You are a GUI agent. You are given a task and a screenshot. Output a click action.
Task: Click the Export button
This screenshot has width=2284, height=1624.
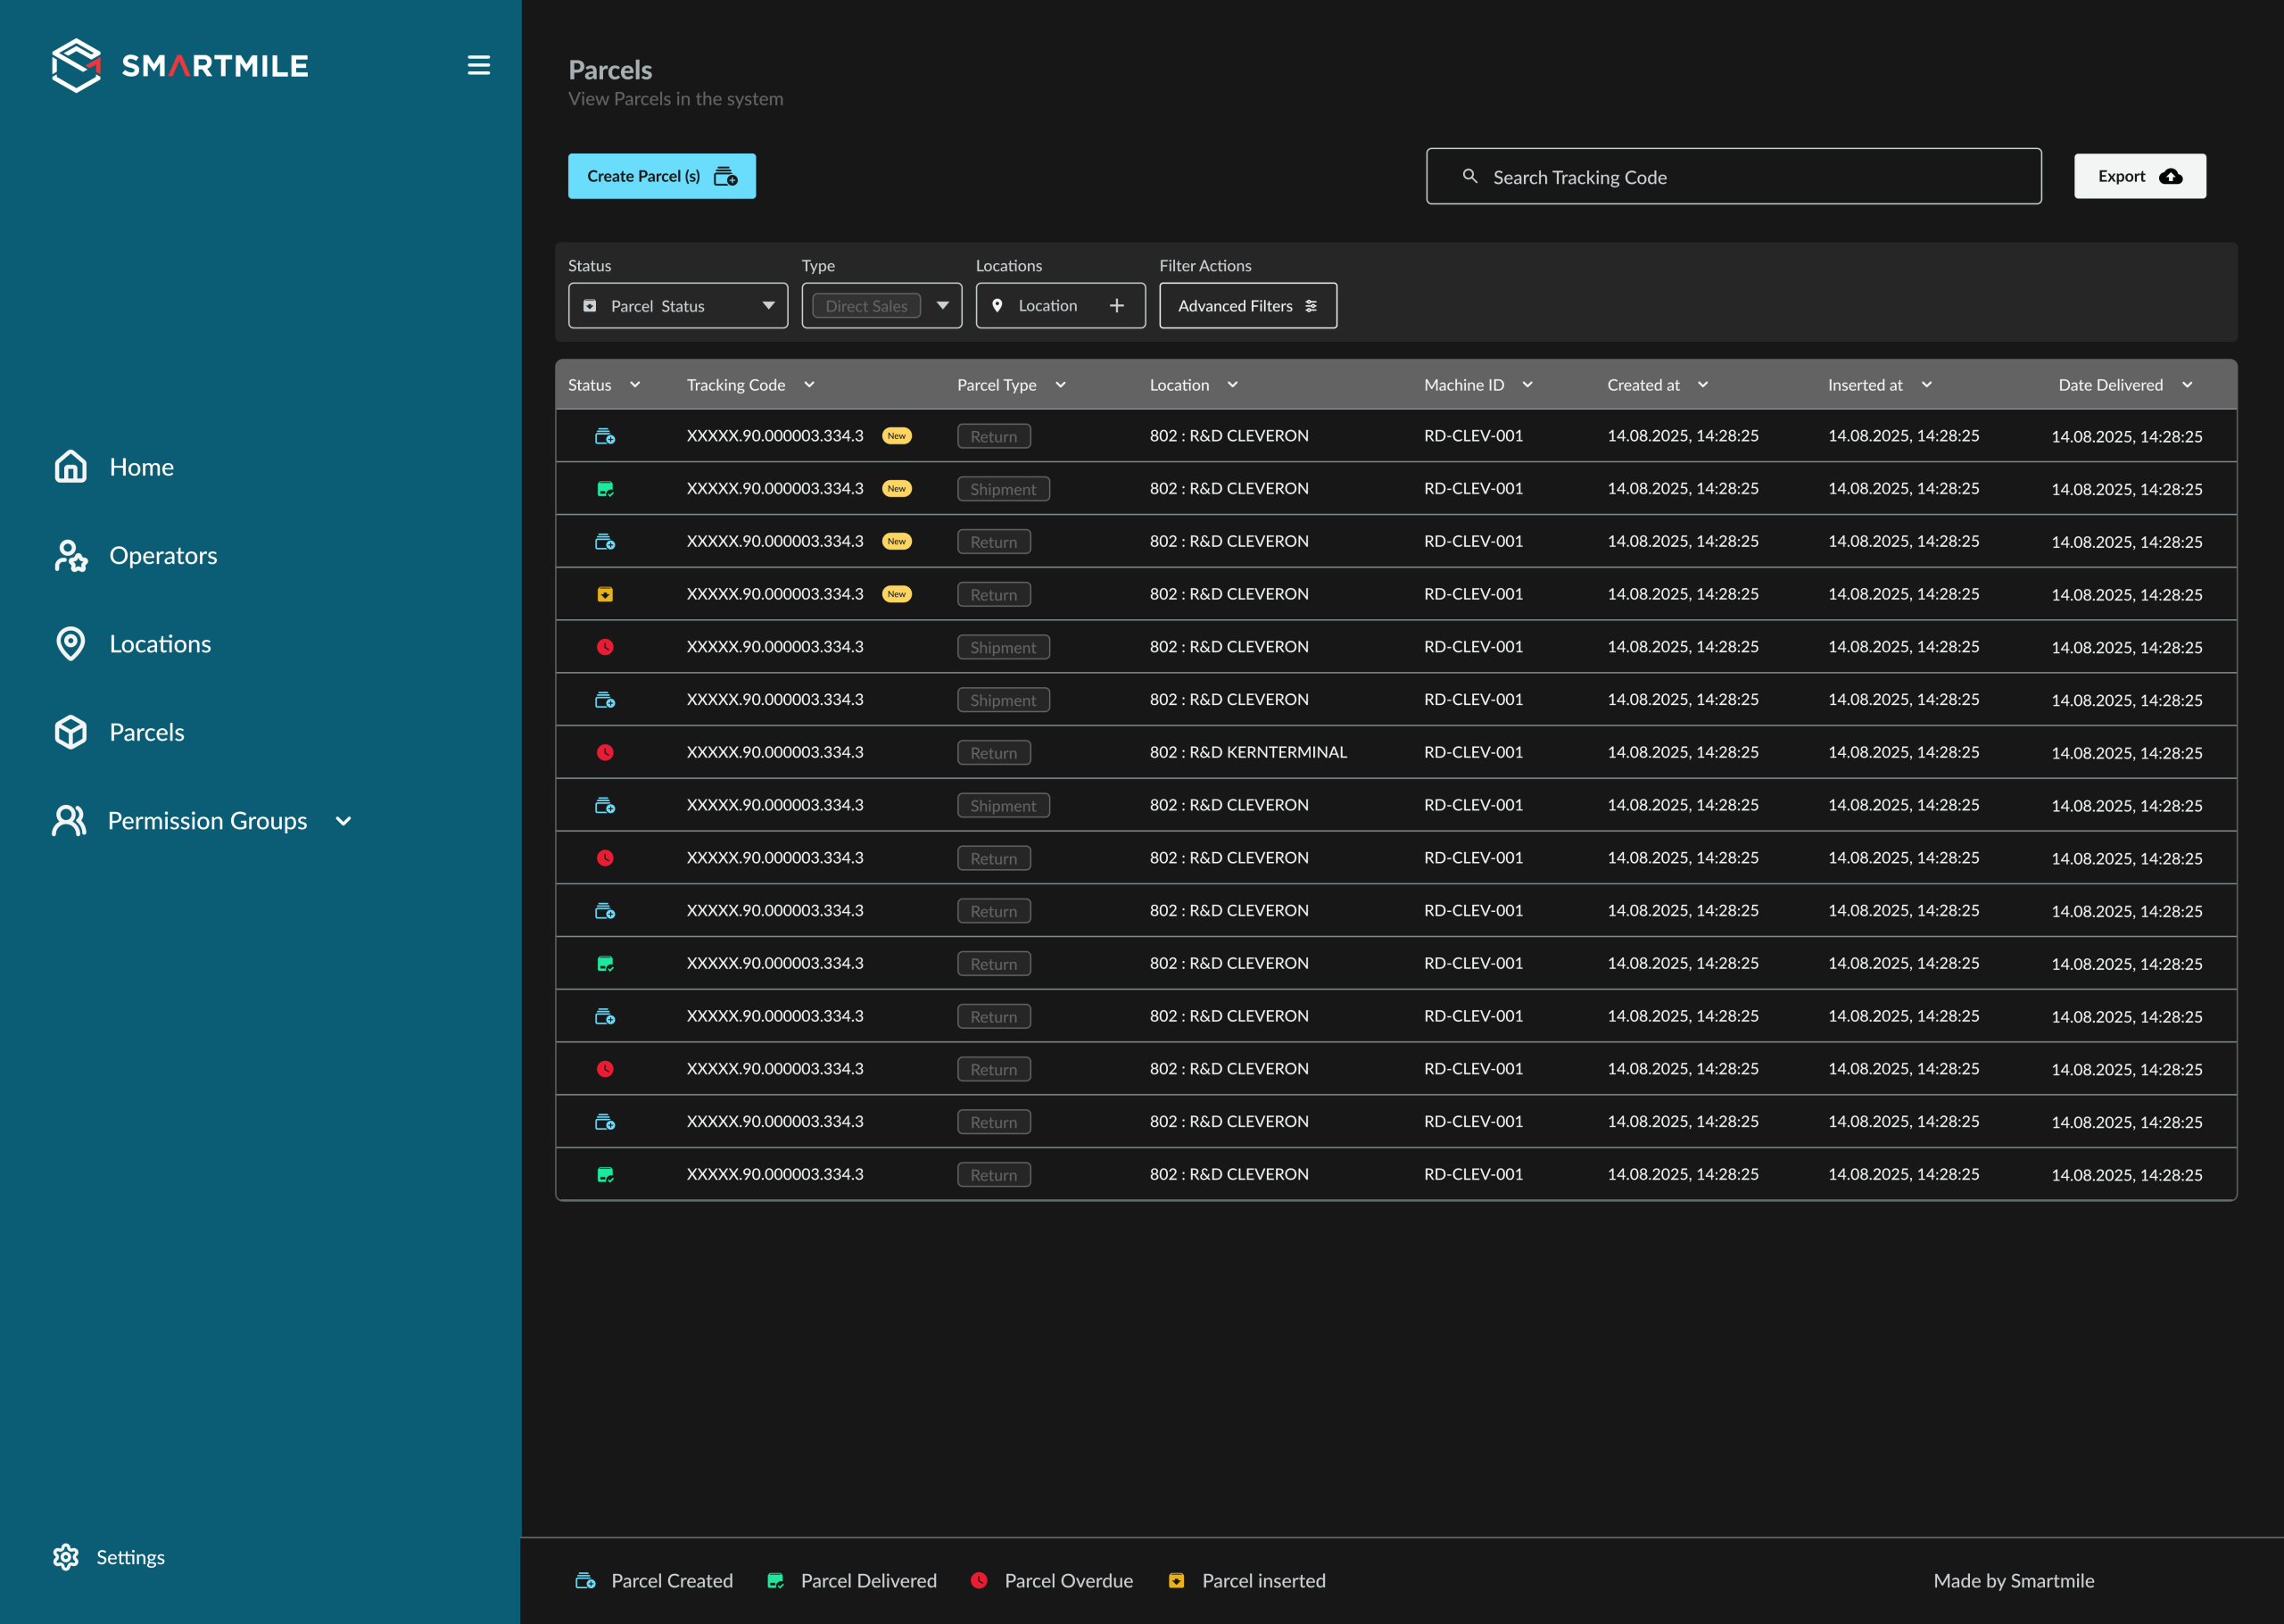point(2139,176)
